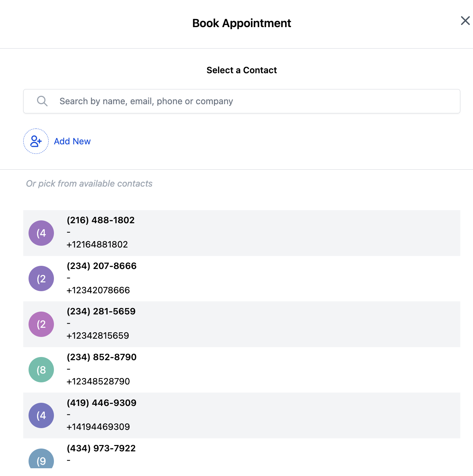Click phone number +12348528790
This screenshot has height=476, width=473.
(x=98, y=381)
